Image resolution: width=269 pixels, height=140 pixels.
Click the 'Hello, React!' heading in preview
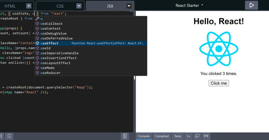(x=219, y=21)
